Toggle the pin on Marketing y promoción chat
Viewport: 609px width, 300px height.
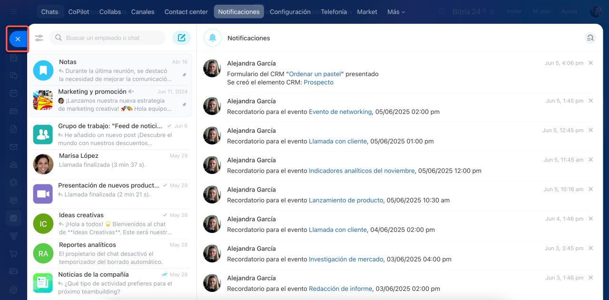tap(185, 104)
